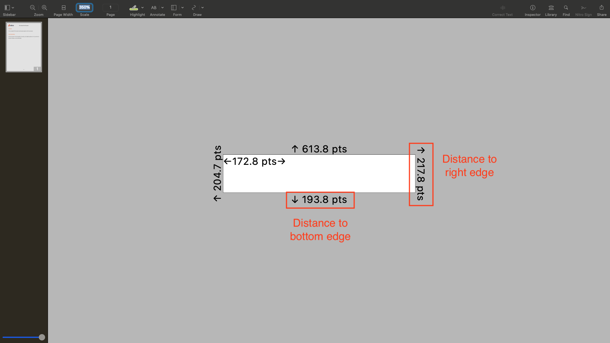Select the Highlight marker tool

tap(134, 8)
